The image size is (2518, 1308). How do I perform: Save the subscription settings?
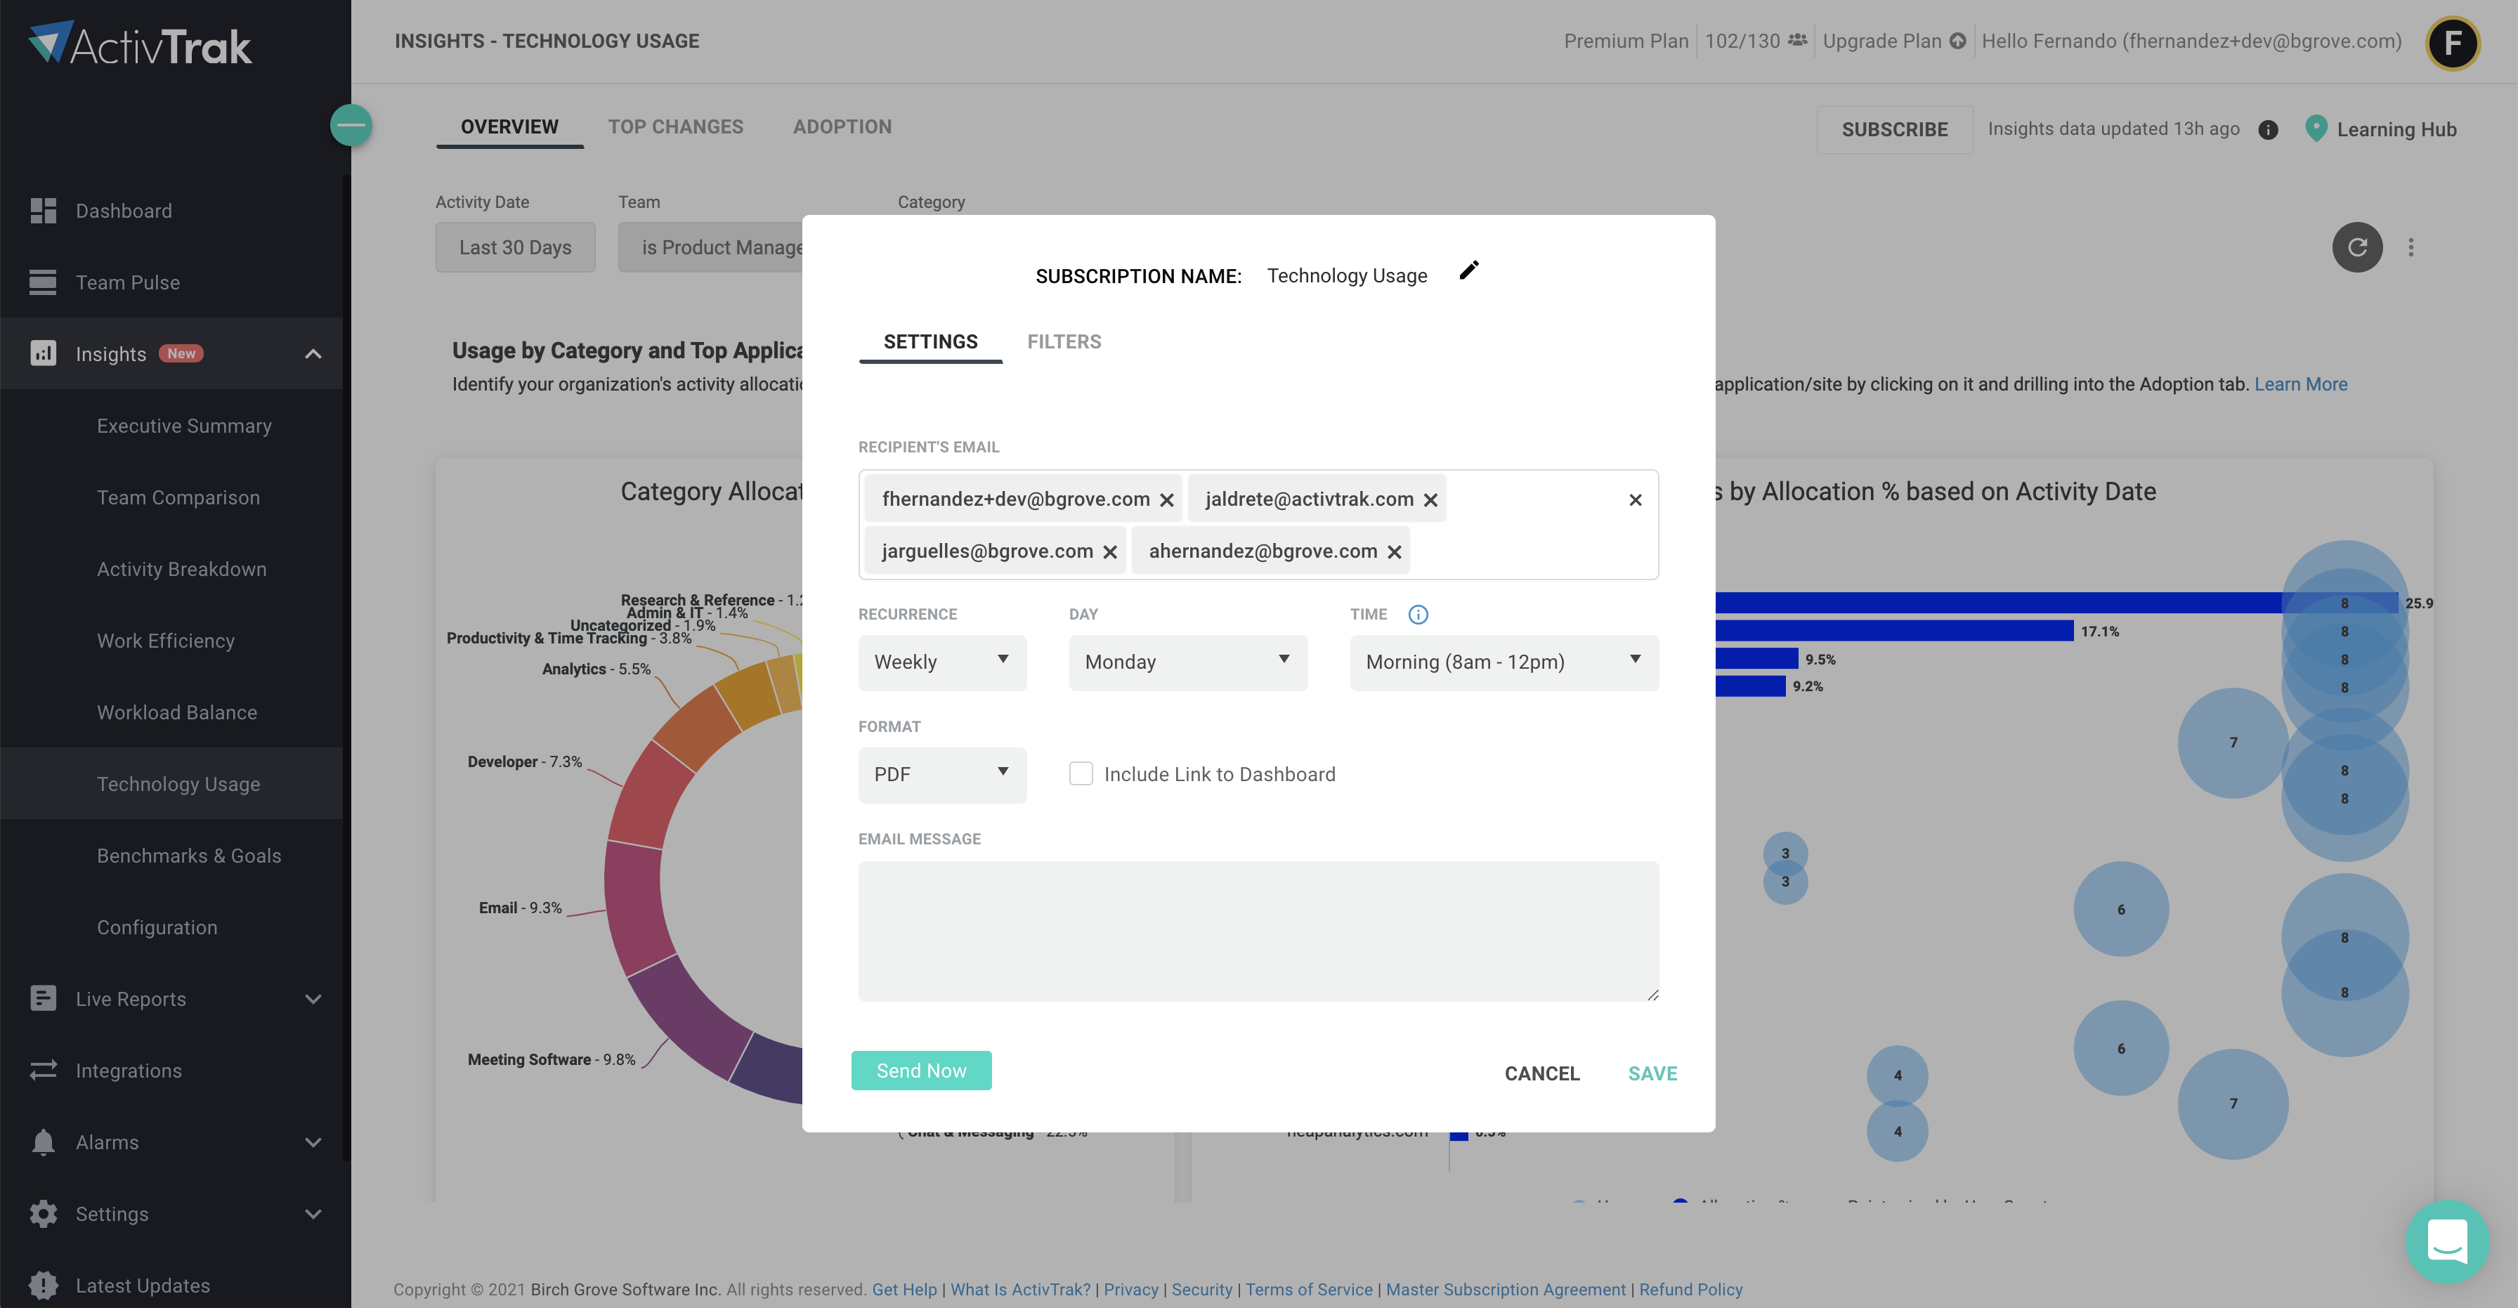tap(1652, 1073)
